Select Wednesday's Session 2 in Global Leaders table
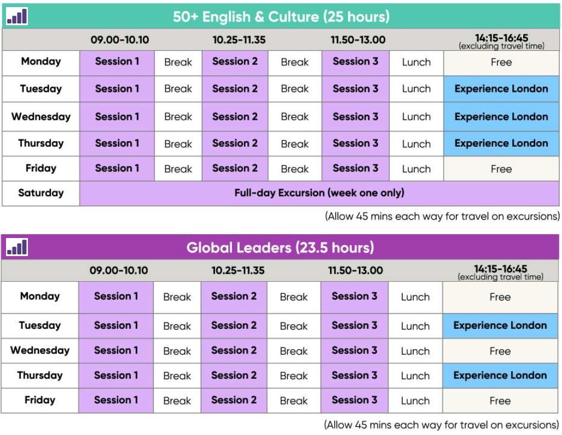Screen dimensions: 562x435 [234, 351]
